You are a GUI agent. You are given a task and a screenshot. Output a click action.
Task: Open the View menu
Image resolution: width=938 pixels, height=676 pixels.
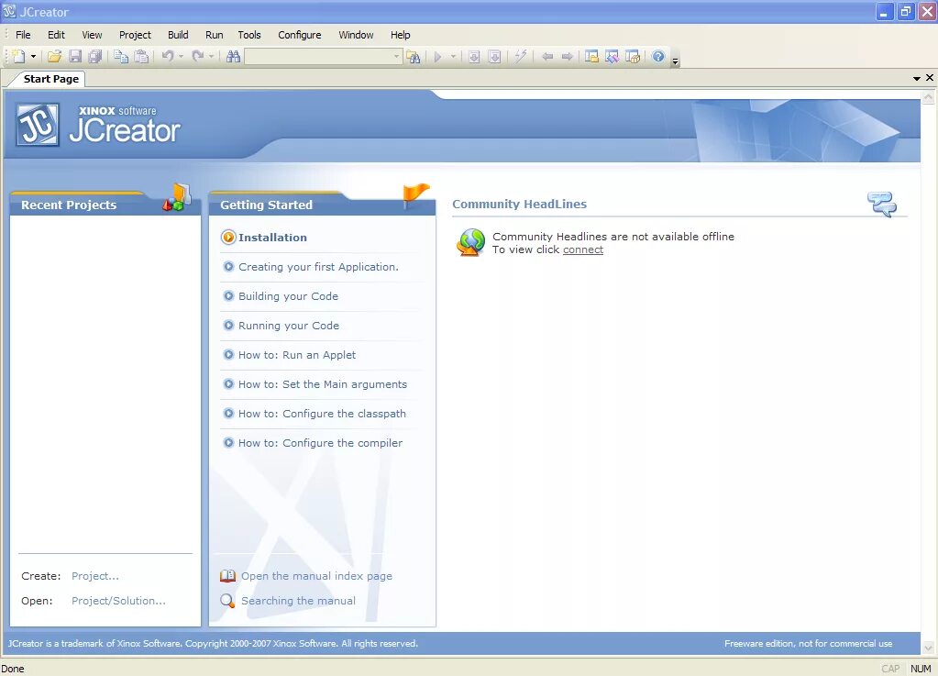coord(92,35)
